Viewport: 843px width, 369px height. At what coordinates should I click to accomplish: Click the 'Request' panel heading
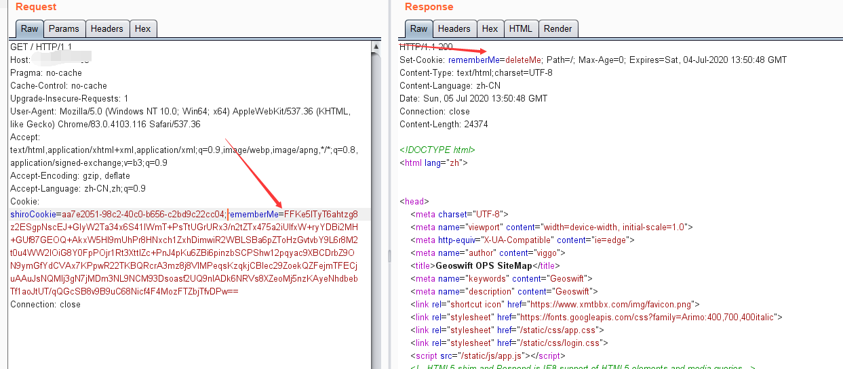pos(36,7)
